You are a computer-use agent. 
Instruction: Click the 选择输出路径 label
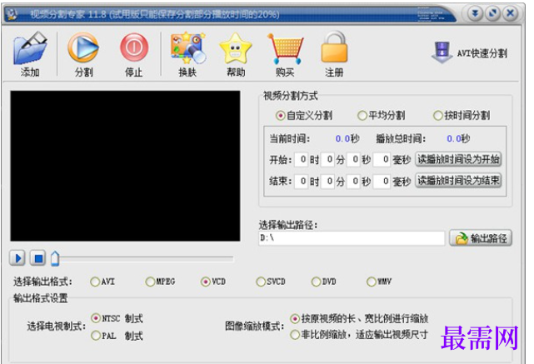[288, 225]
